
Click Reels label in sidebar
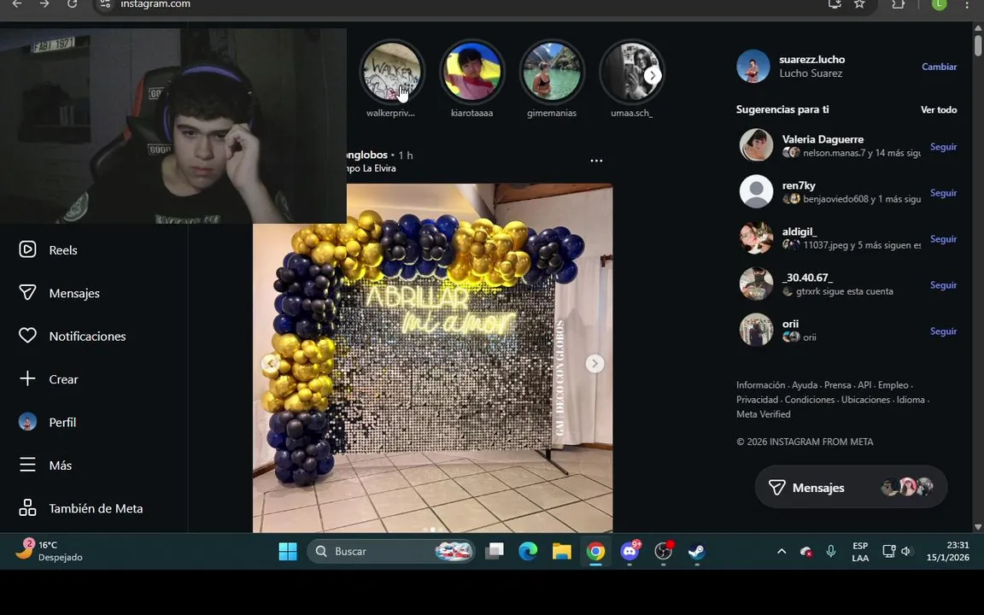pos(63,249)
